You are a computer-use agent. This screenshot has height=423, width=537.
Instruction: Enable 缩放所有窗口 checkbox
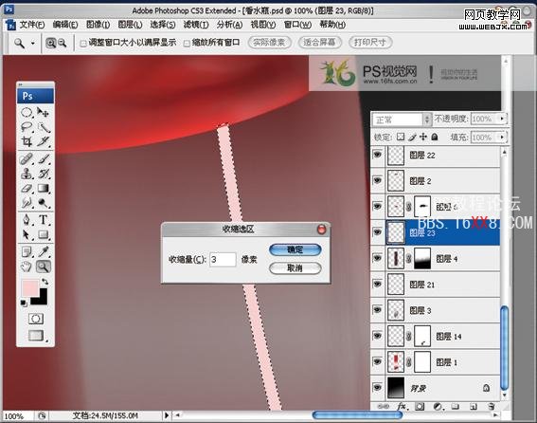coord(187,44)
